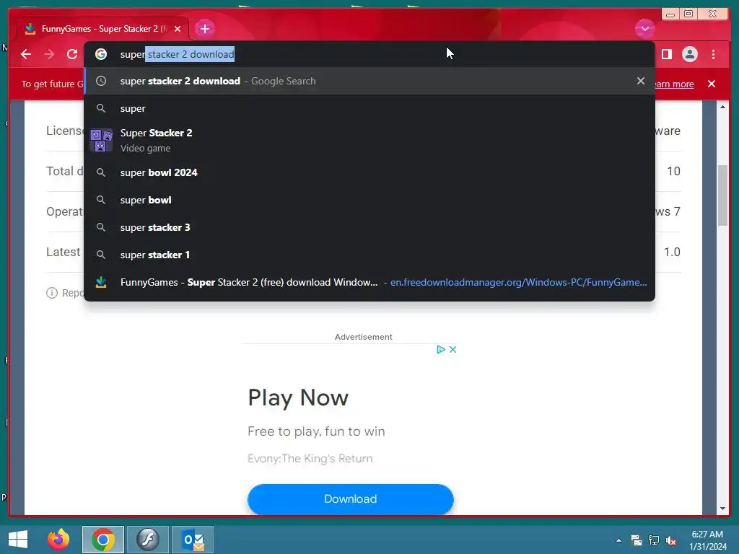Click 'Evony:The King's Return' ad text
The width and height of the screenshot is (739, 554).
[x=310, y=458]
